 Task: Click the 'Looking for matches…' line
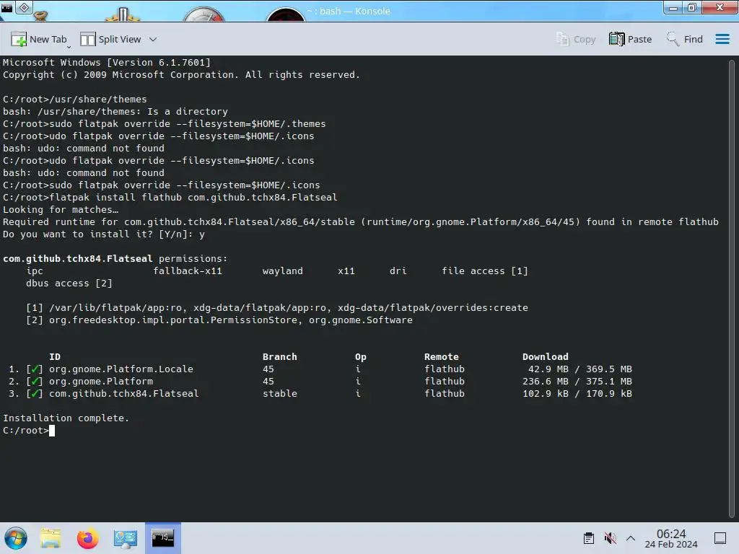pyautogui.click(x=61, y=210)
